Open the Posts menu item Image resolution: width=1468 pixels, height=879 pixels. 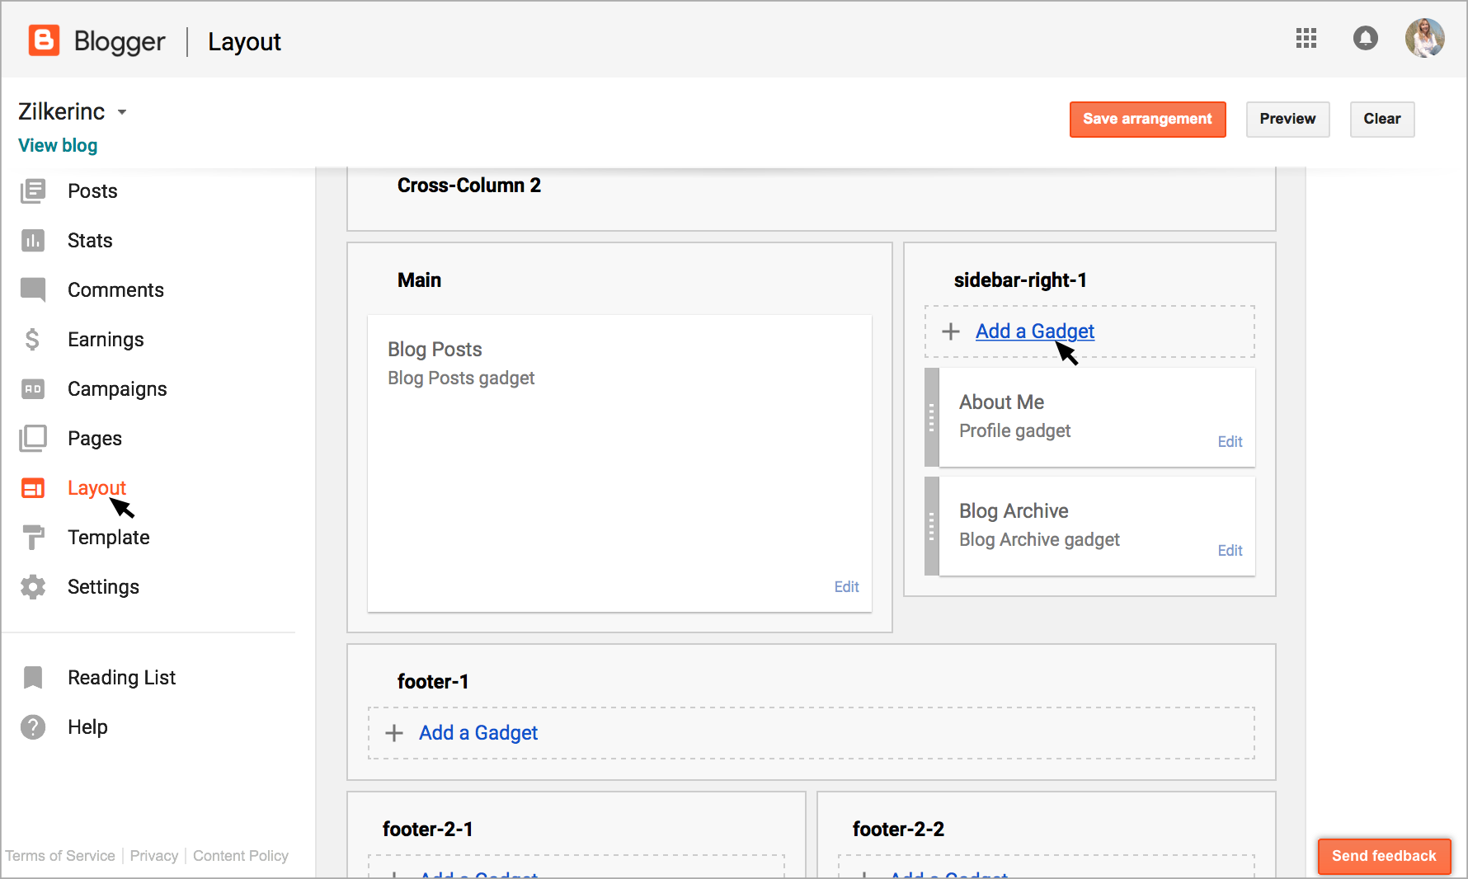click(92, 191)
